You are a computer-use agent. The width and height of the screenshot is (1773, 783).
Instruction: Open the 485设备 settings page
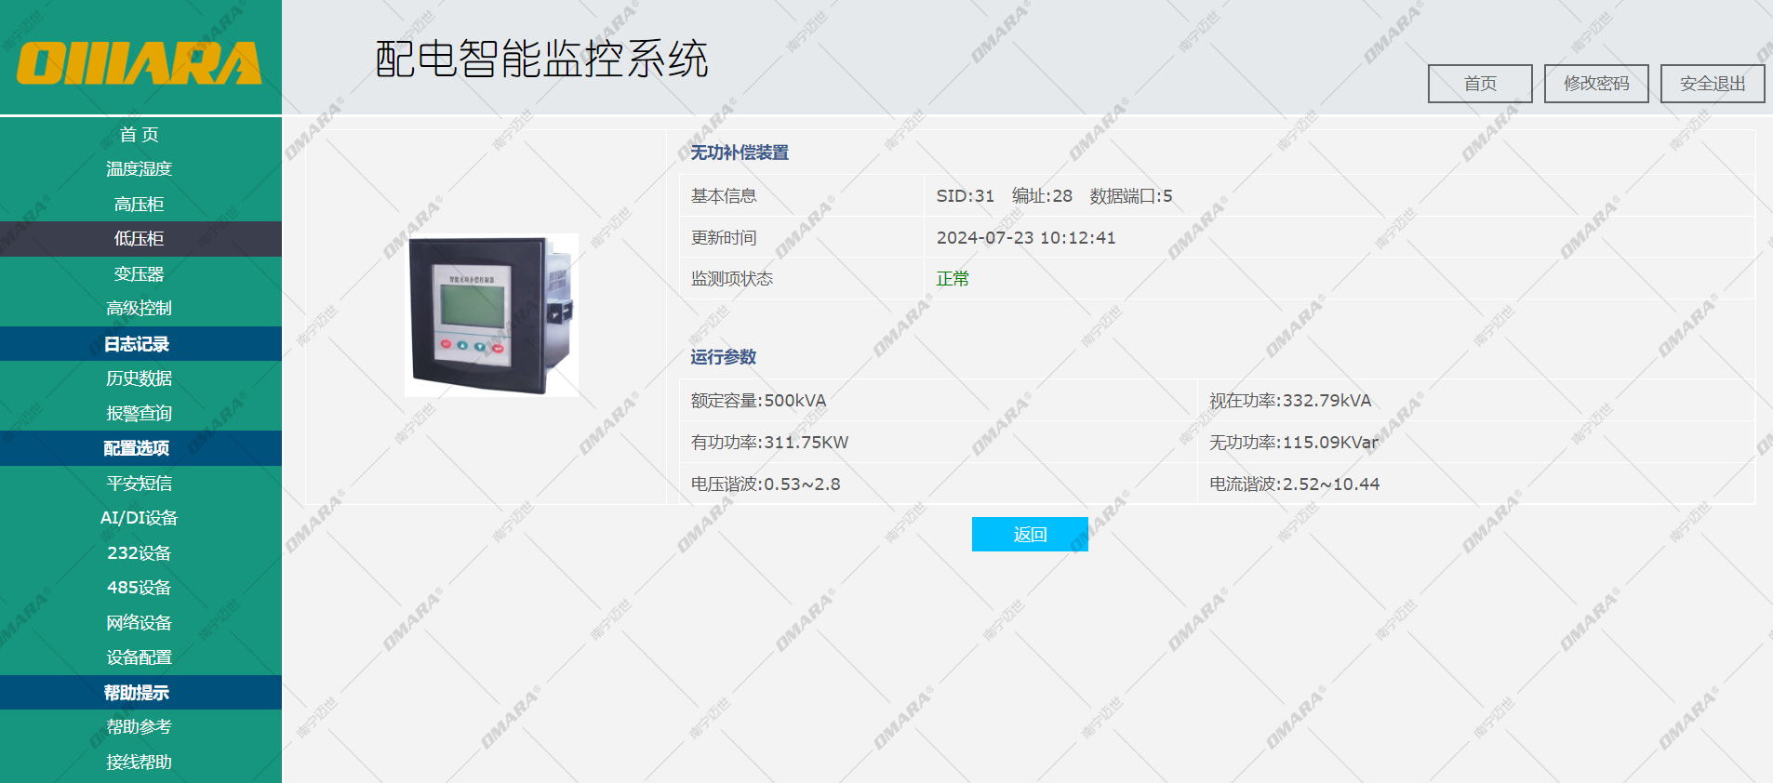pos(140,588)
